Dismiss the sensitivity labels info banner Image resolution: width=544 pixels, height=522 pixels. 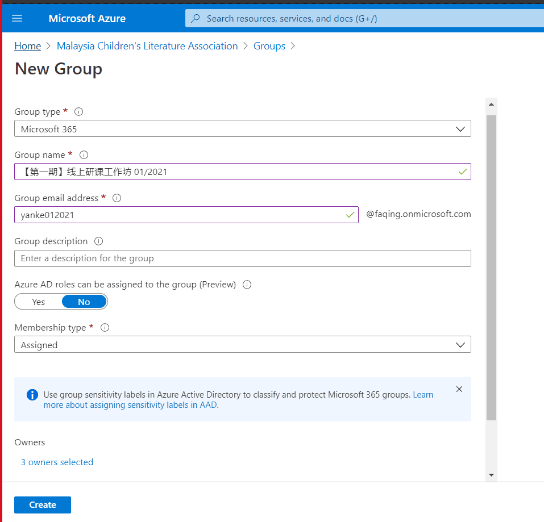coord(459,389)
